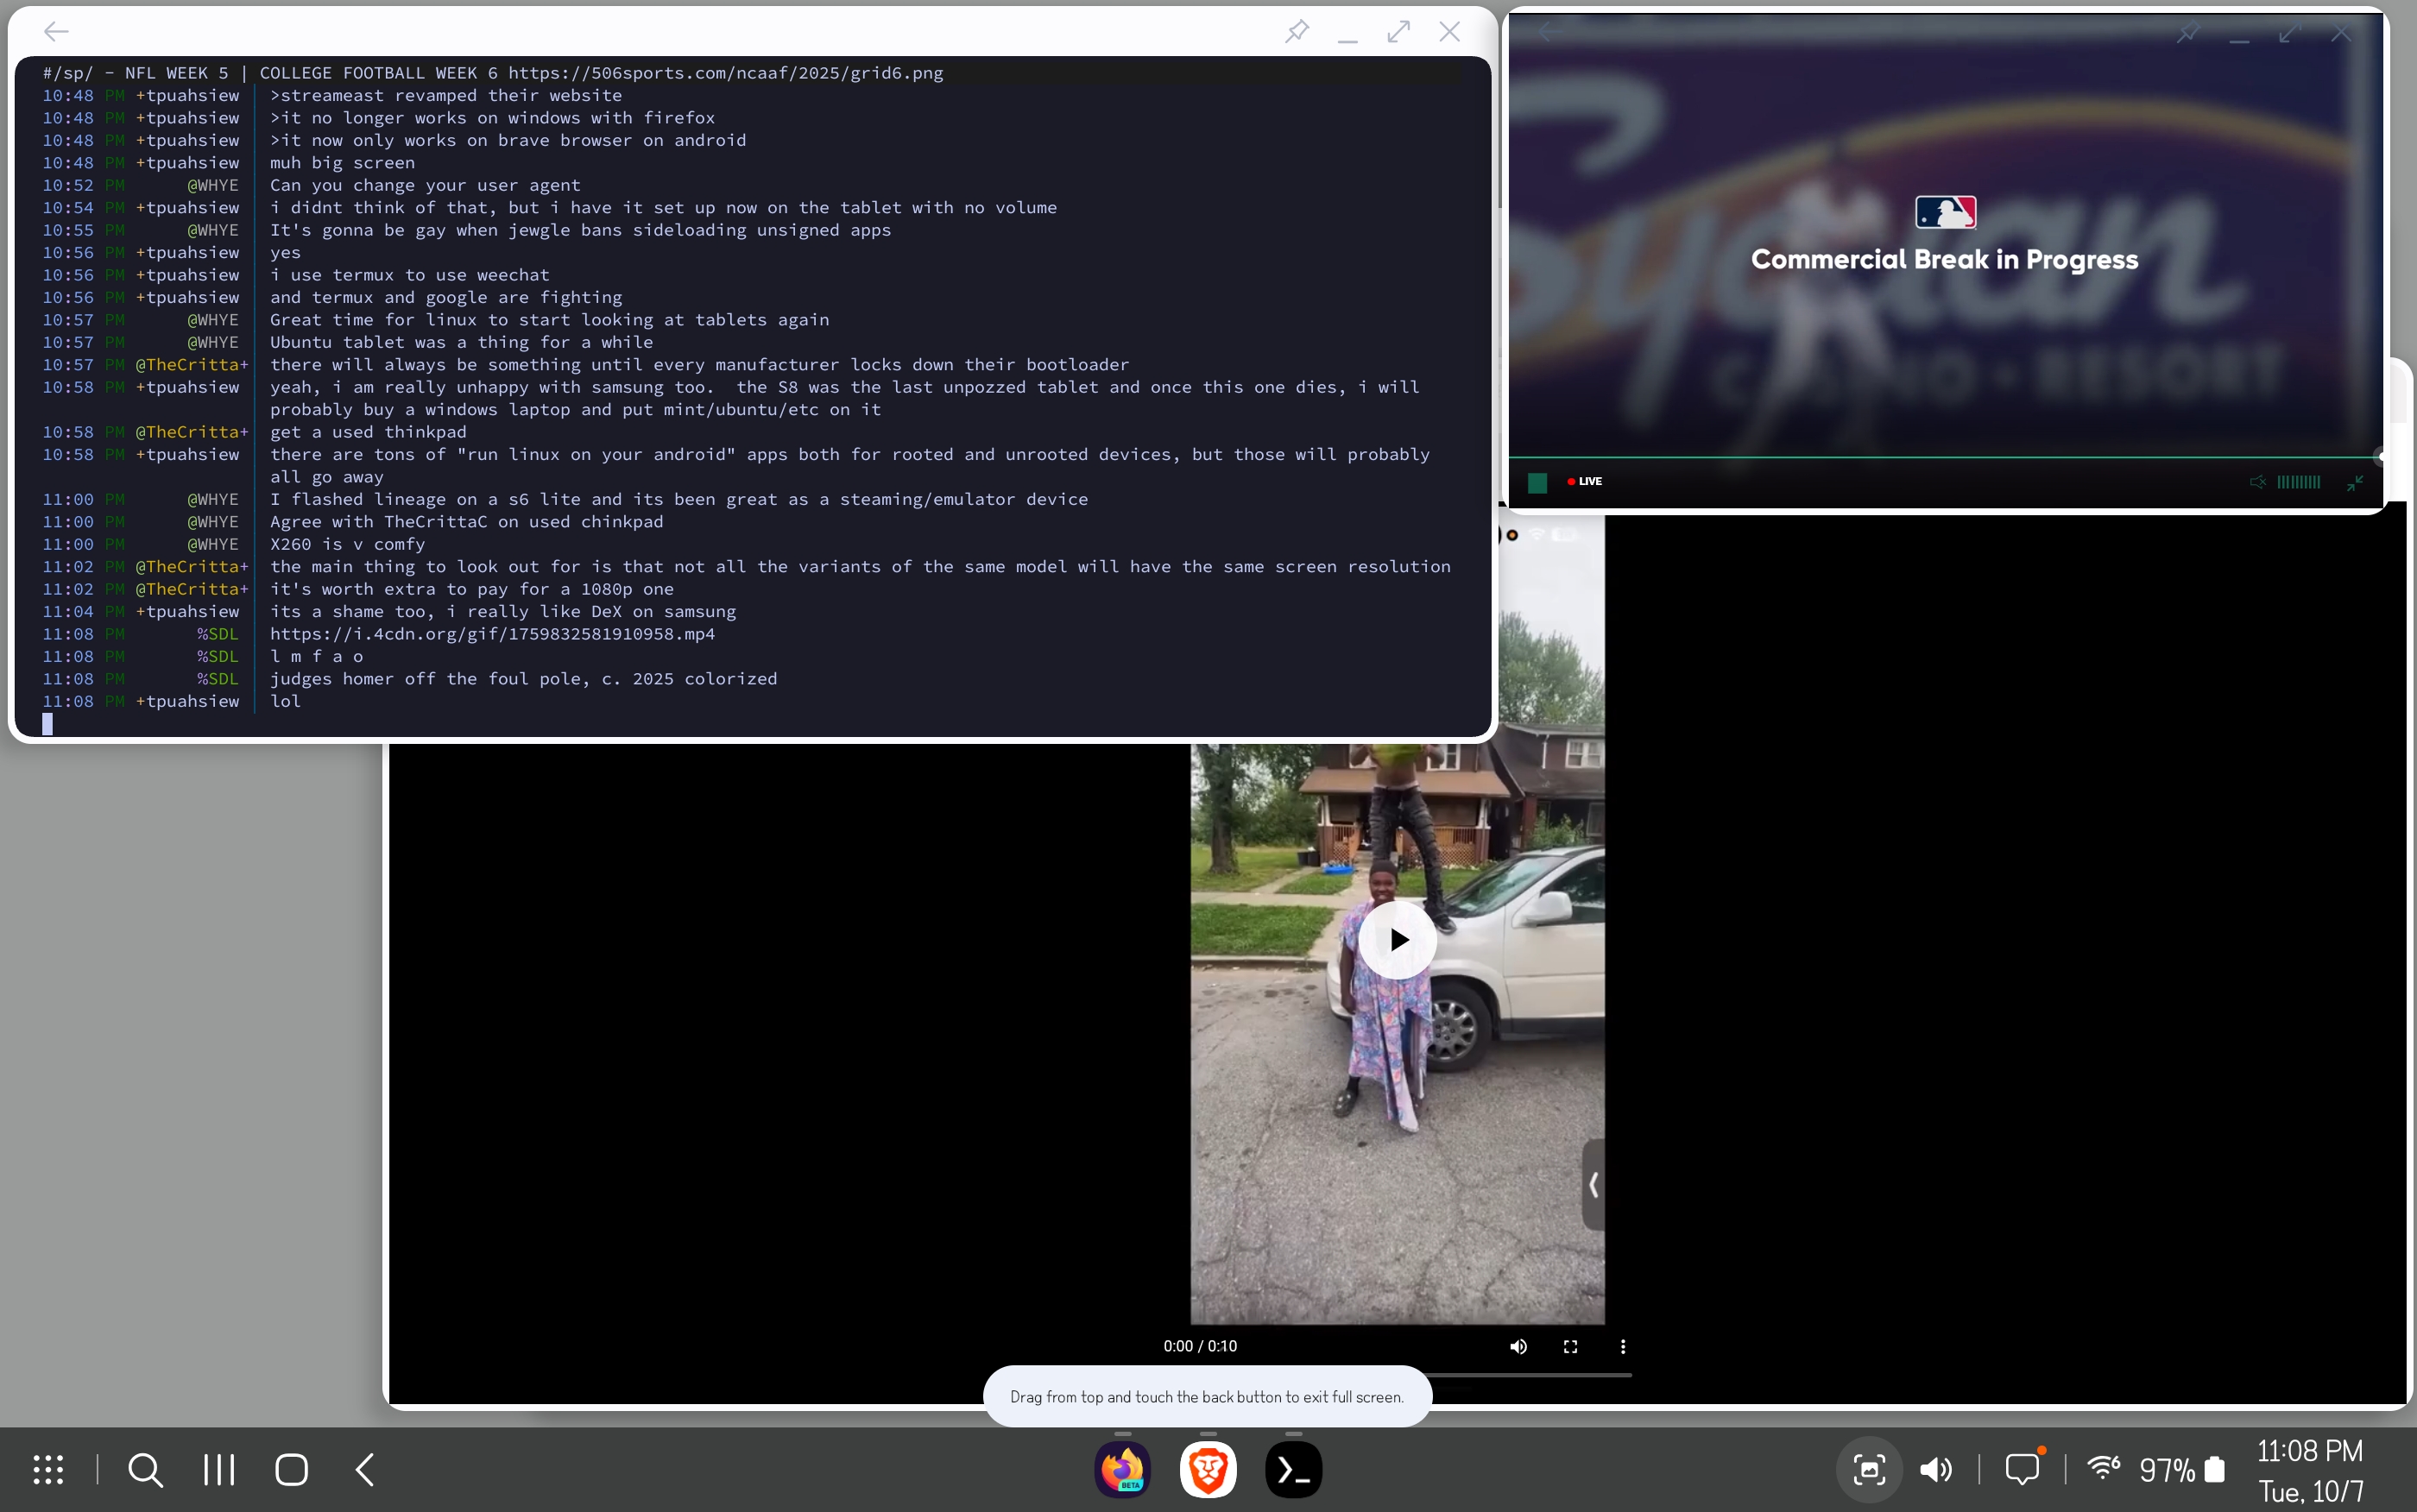The height and width of the screenshot is (1512, 2417).
Task: Open the apps grid drawer
Action: tap(48, 1469)
